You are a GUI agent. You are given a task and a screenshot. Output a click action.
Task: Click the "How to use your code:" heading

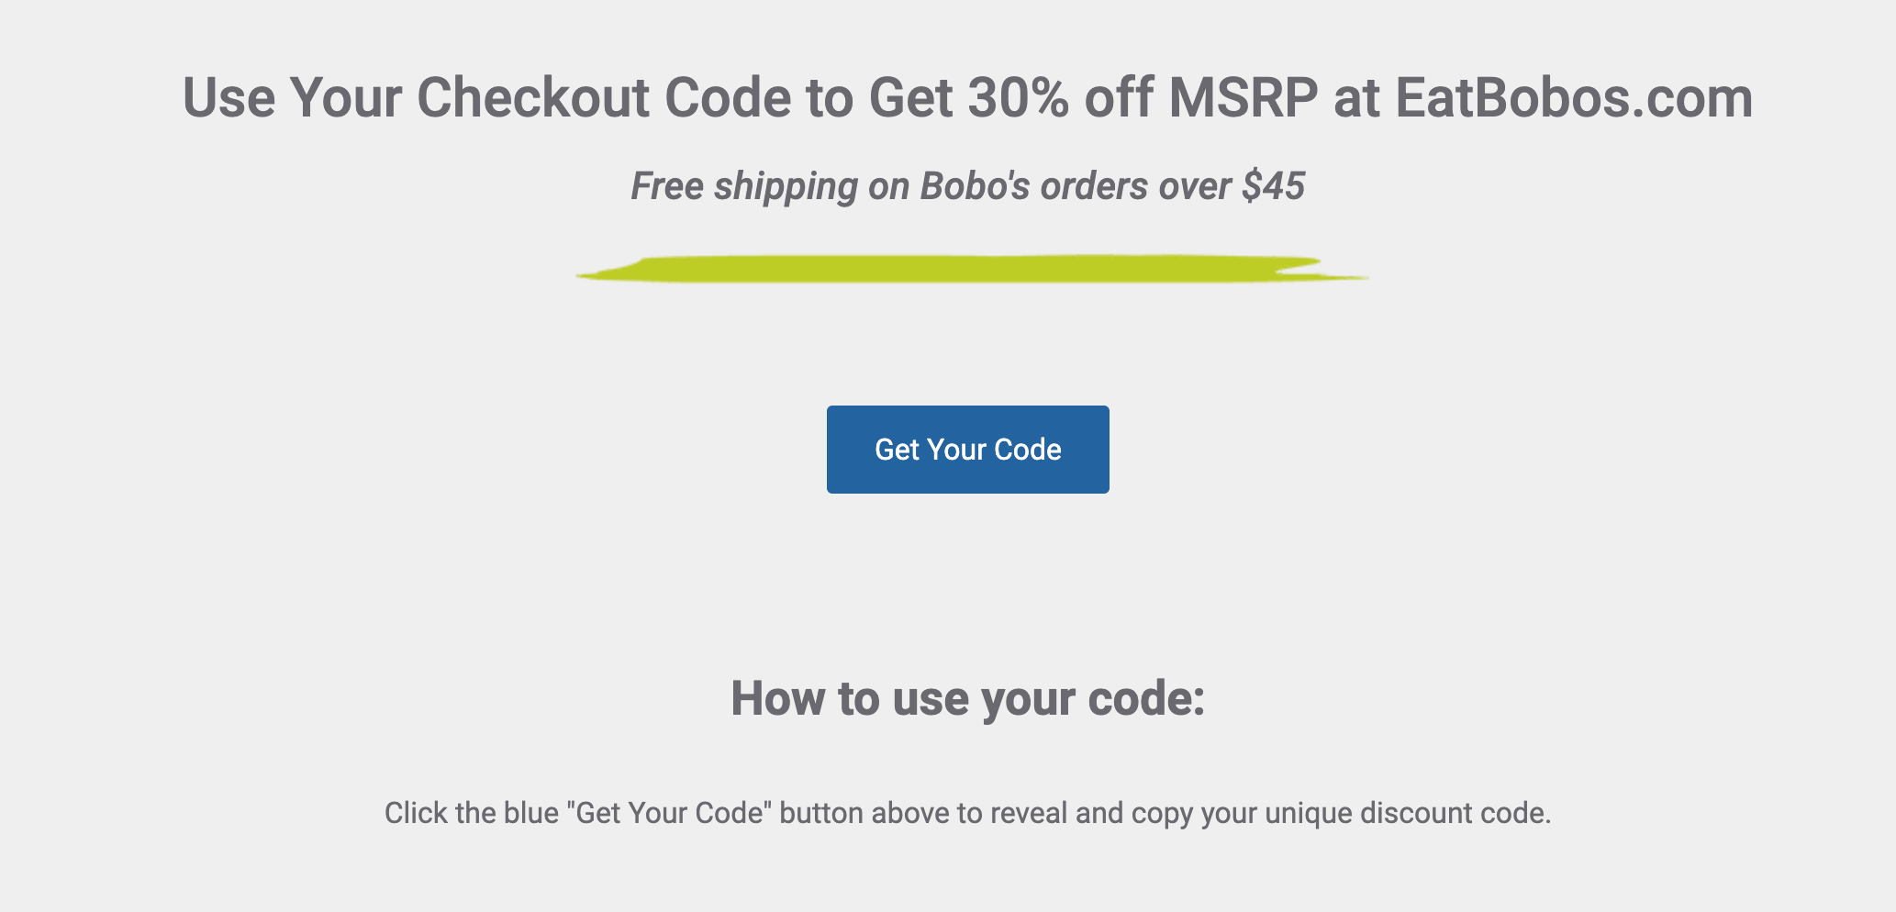(967, 698)
